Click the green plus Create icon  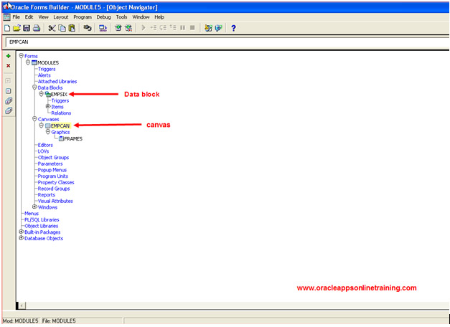[x=8, y=56]
